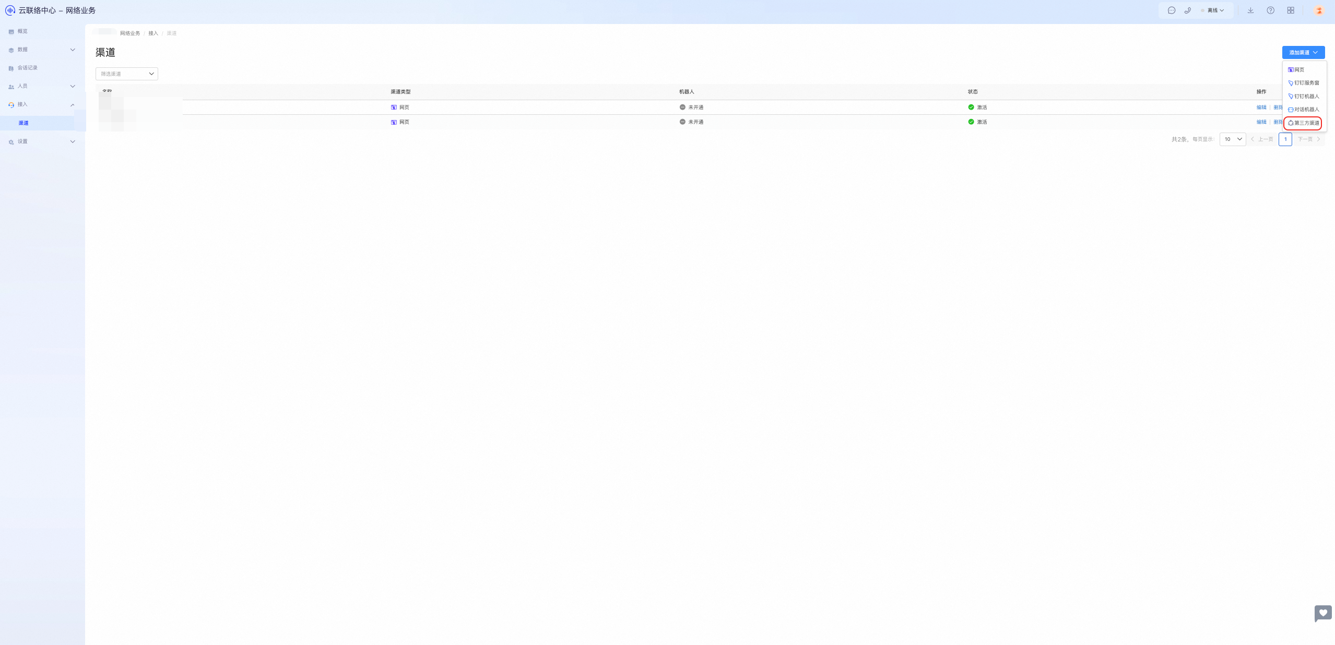Open the 离线 status dropdown

1215,10
